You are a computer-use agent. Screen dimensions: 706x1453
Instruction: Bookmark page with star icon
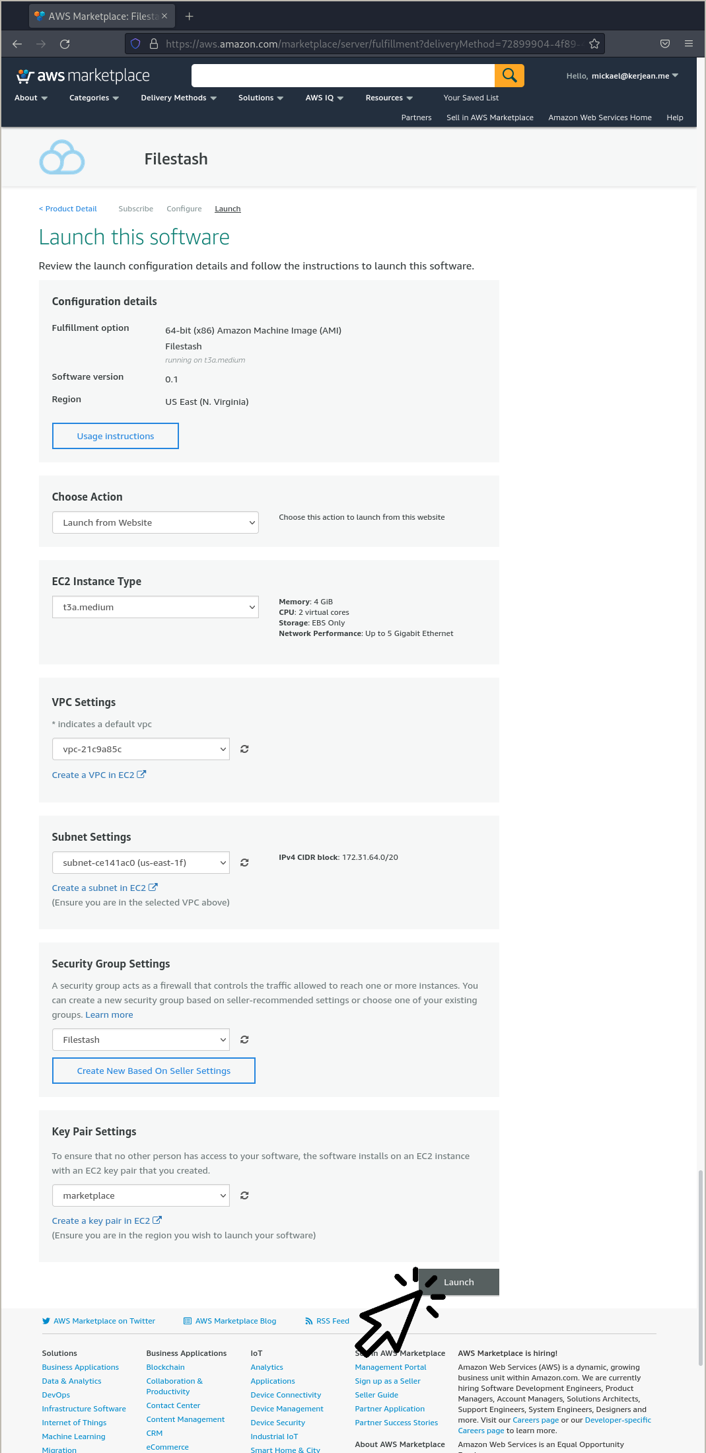[x=594, y=44]
